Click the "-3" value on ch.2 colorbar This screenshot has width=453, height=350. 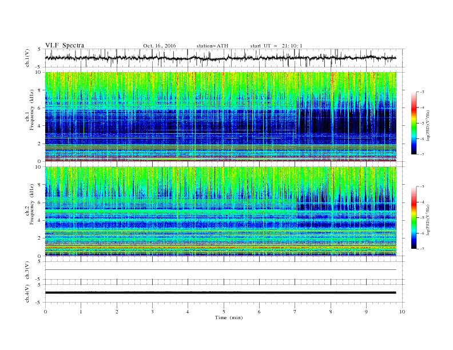(422, 186)
